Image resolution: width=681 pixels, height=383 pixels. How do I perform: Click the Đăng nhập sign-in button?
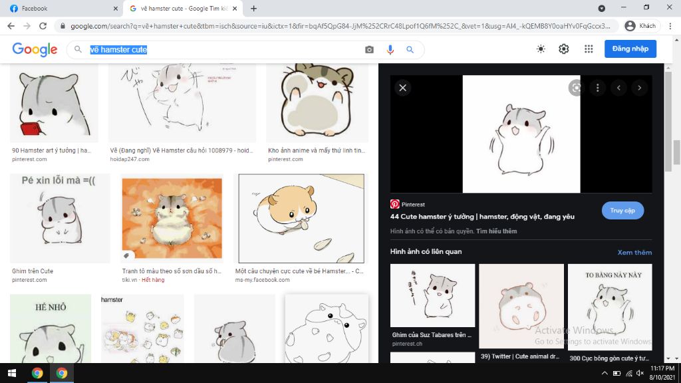(630, 49)
